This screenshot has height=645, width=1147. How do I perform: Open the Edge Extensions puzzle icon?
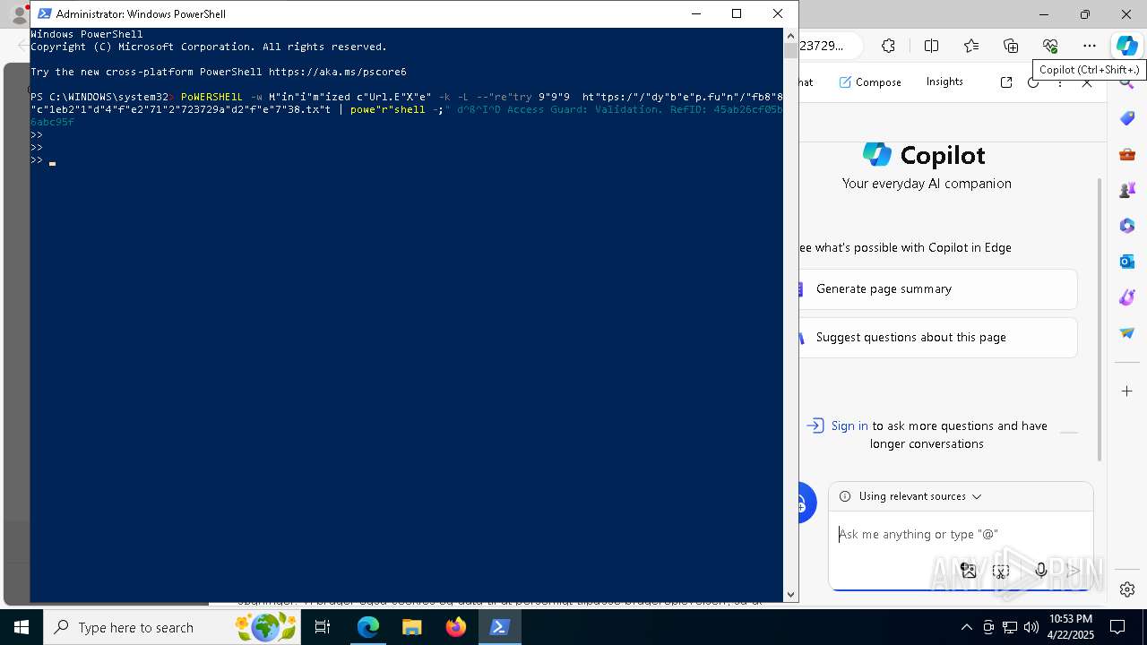(x=888, y=46)
